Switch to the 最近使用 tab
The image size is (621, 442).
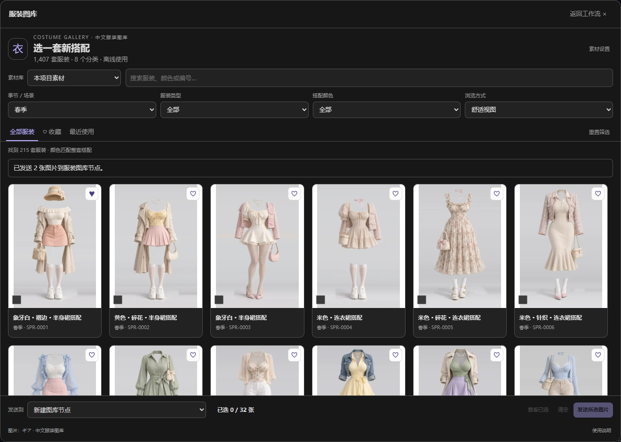pos(82,132)
